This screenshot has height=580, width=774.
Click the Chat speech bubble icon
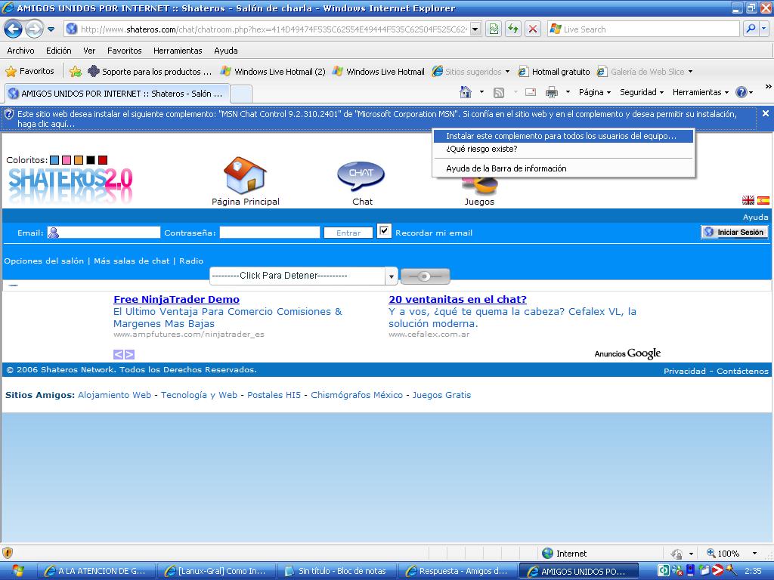coord(361,176)
